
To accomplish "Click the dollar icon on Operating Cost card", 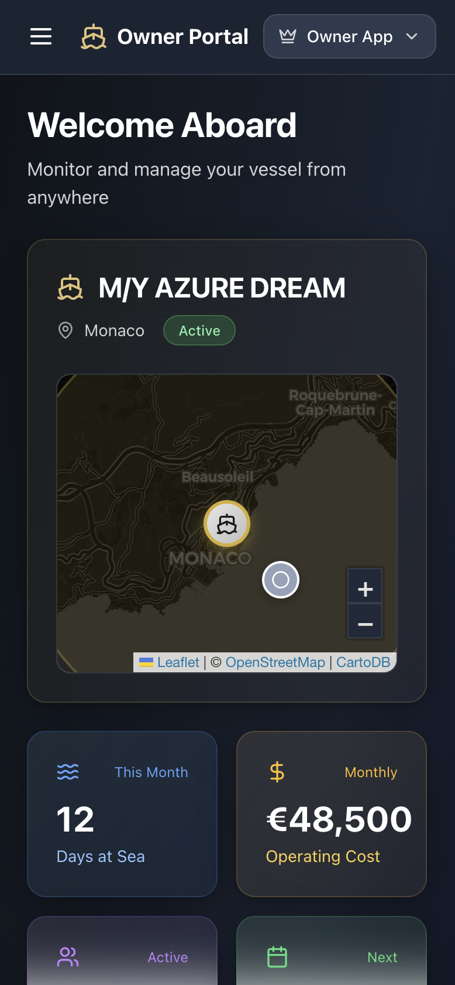I will [277, 772].
